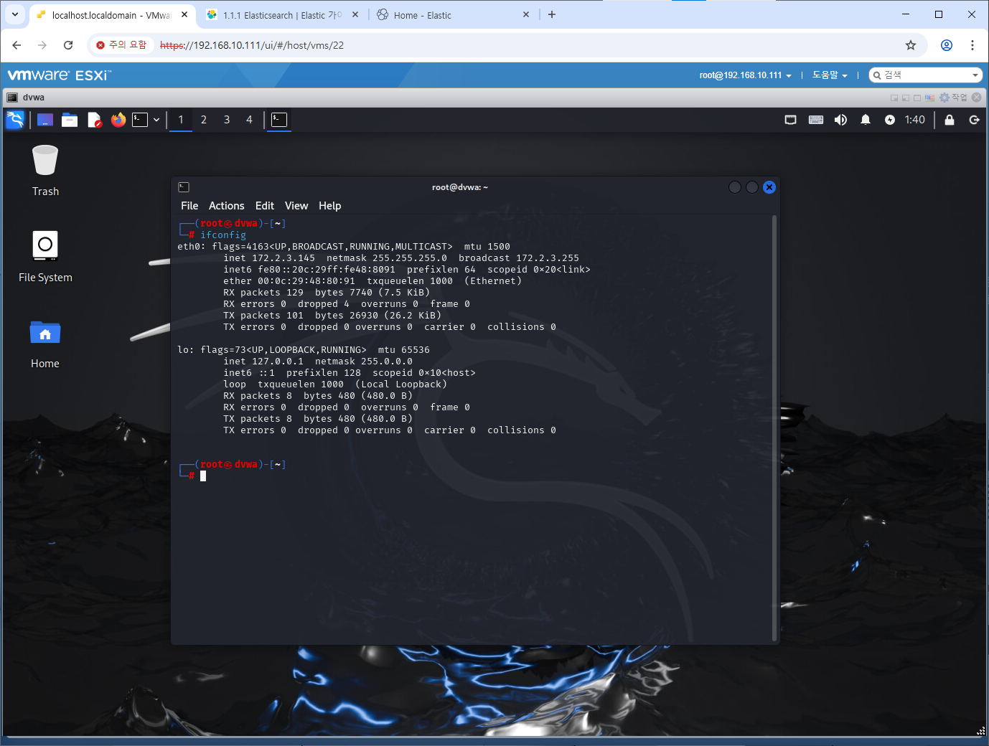Open the 도움말 help dropdown

click(x=830, y=75)
